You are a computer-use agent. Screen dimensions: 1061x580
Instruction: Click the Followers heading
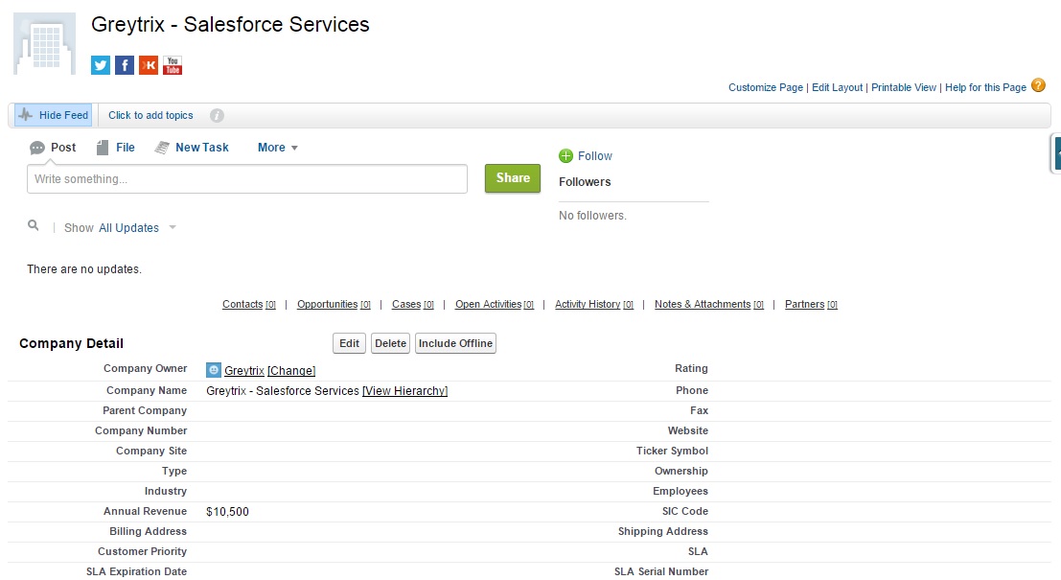point(585,182)
